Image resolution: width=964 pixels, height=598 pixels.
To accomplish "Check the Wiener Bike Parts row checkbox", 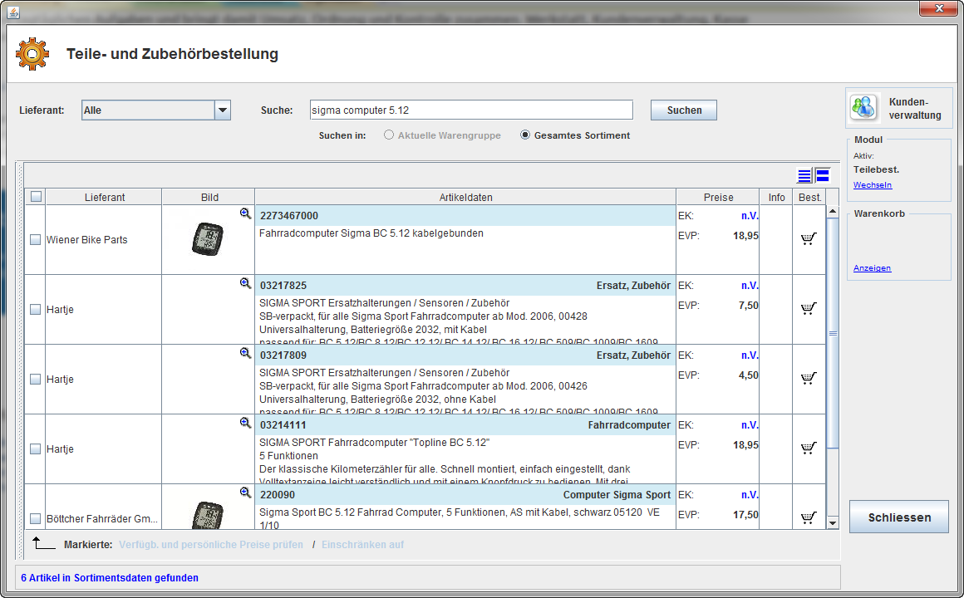I will point(35,240).
